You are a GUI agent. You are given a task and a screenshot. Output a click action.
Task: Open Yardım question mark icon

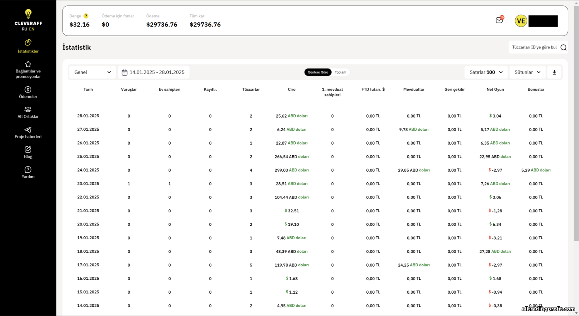[28, 170]
